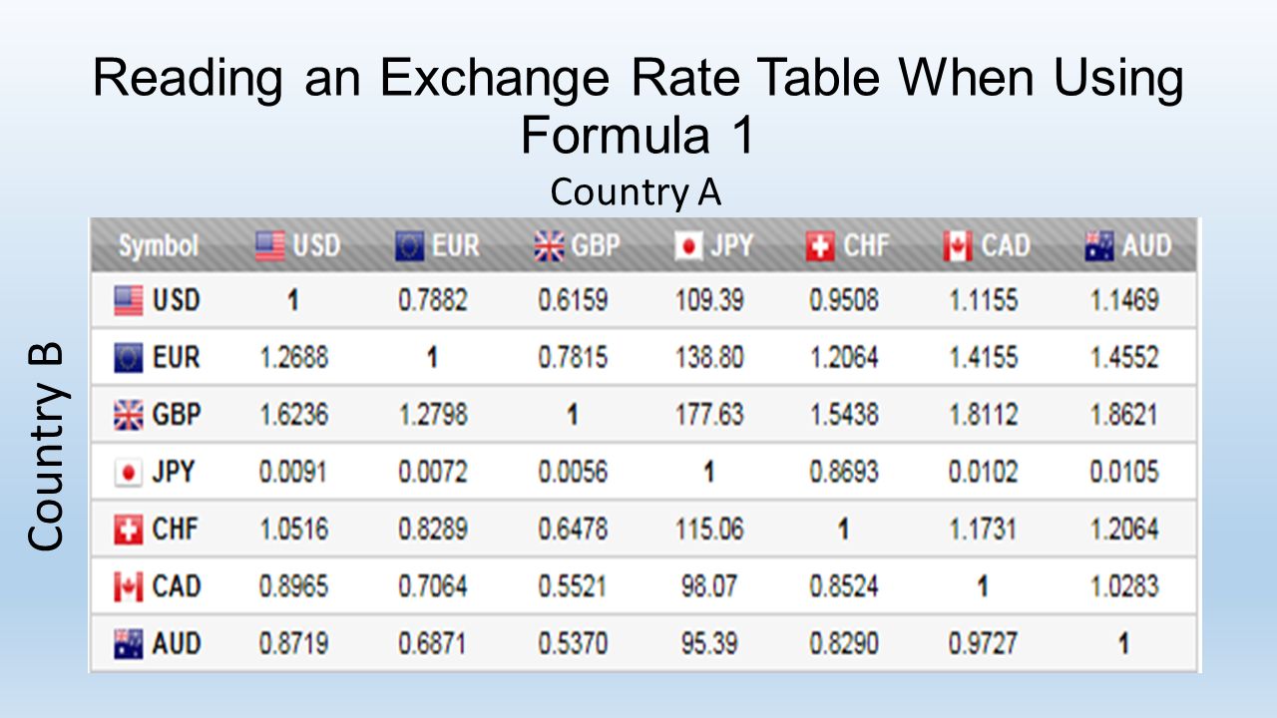The width and height of the screenshot is (1277, 718).
Task: Click the US flag in the header row
Action: 269,246
